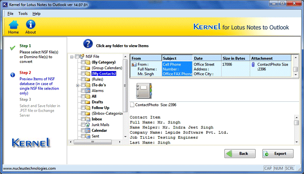Click the folder tree vertical scrollbar thumb
304x174 pixels.
125,85
